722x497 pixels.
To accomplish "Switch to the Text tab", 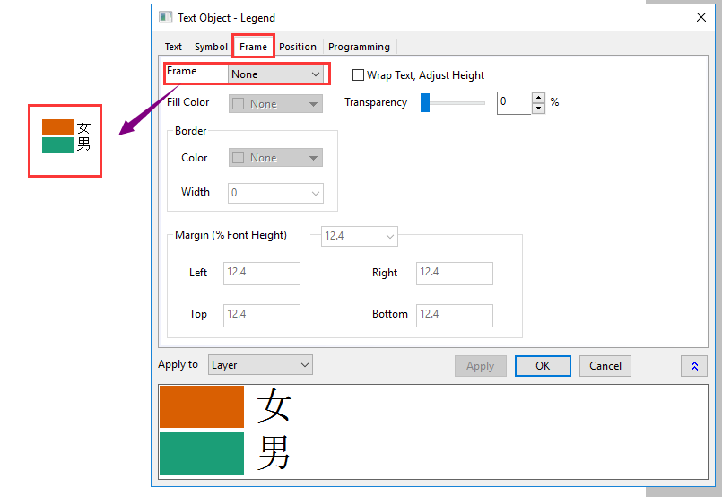I will click(x=173, y=47).
